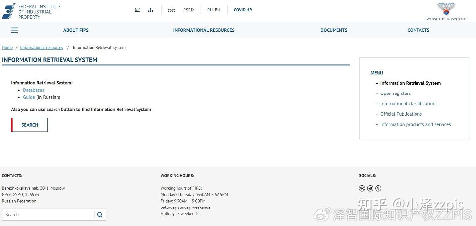The width and height of the screenshot is (476, 226).
Task: Open the Informational Resources menu
Action: (204, 30)
